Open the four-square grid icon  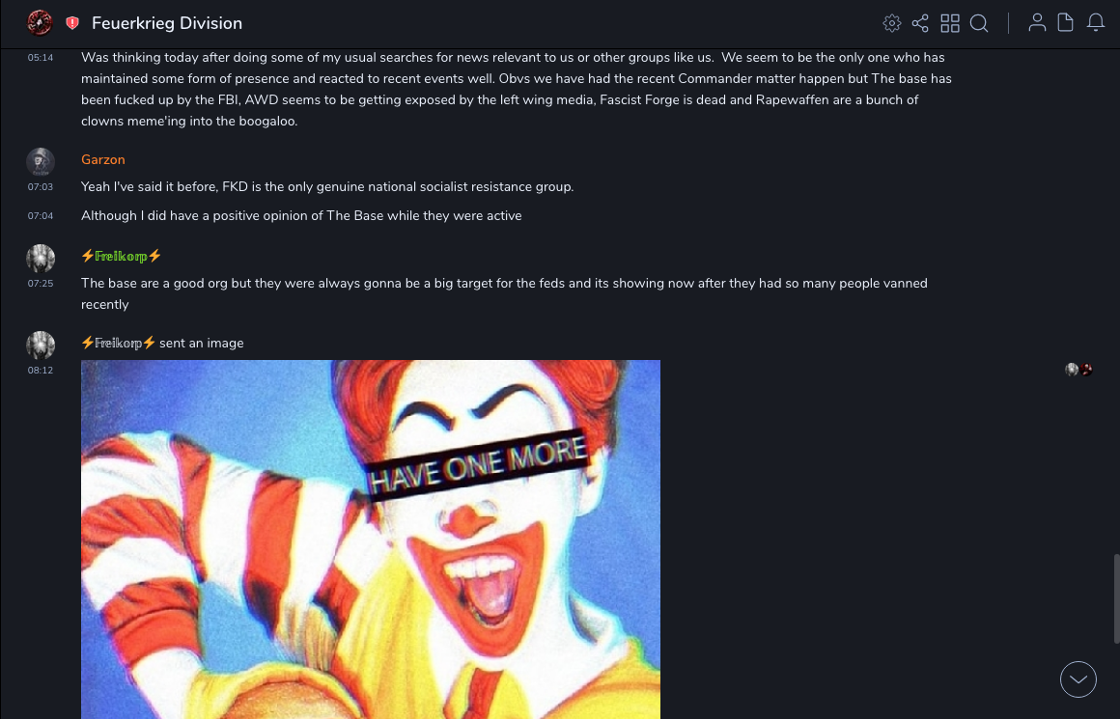[950, 23]
